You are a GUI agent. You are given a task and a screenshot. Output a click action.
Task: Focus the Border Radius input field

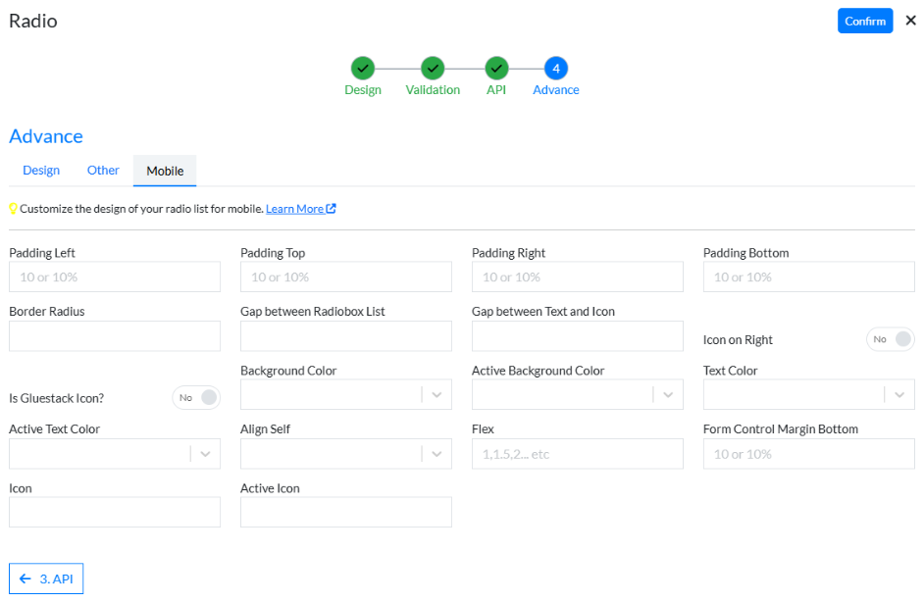coord(115,336)
